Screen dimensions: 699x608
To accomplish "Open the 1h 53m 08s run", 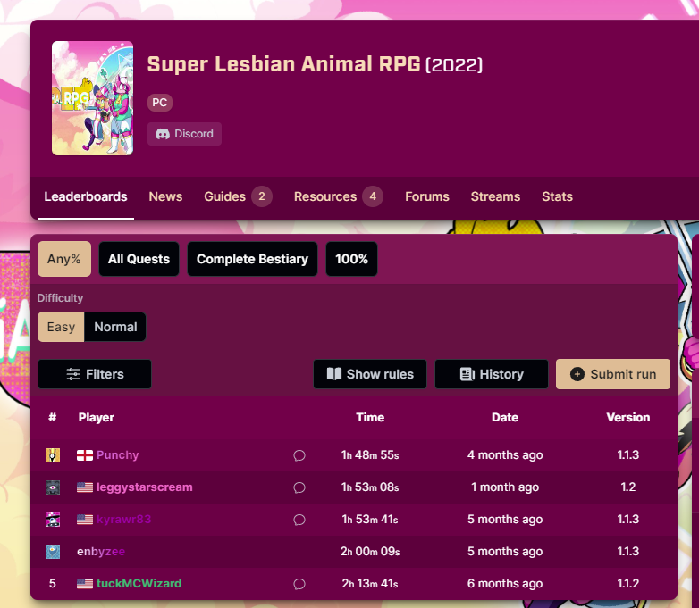I will (370, 487).
